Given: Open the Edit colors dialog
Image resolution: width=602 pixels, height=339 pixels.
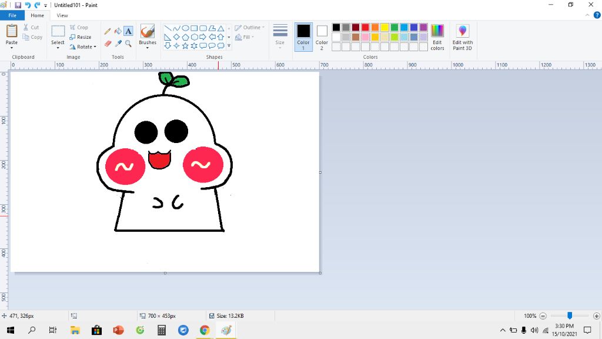Looking at the screenshot, I should (x=437, y=36).
